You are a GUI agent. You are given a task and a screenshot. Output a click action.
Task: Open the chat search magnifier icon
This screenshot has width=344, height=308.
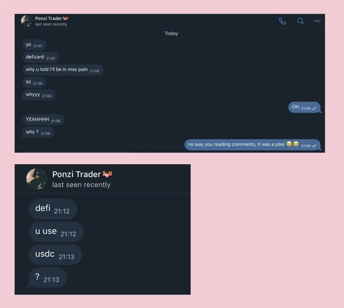tap(300, 21)
